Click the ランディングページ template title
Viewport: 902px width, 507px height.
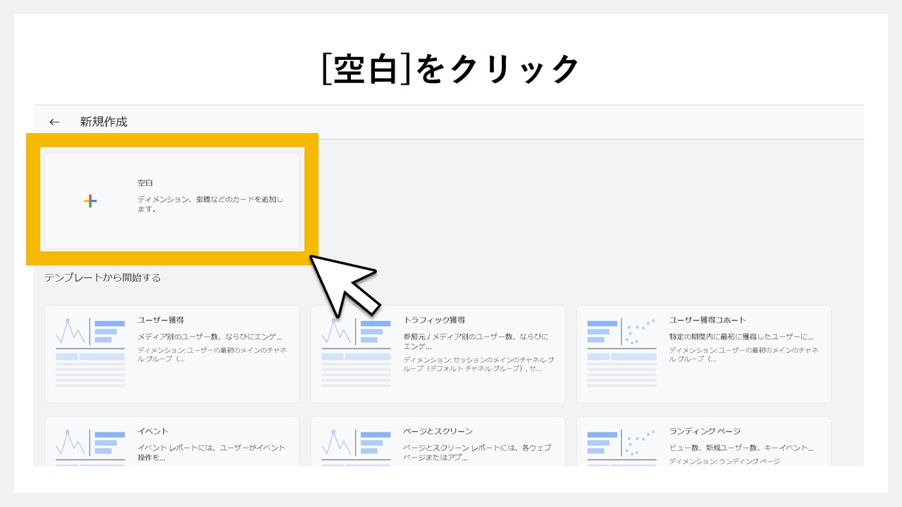point(706,430)
